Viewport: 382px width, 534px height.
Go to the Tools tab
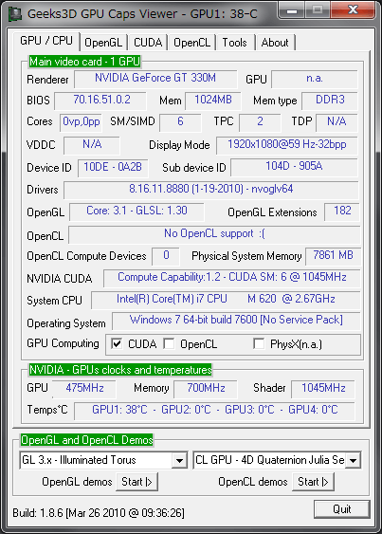click(235, 43)
